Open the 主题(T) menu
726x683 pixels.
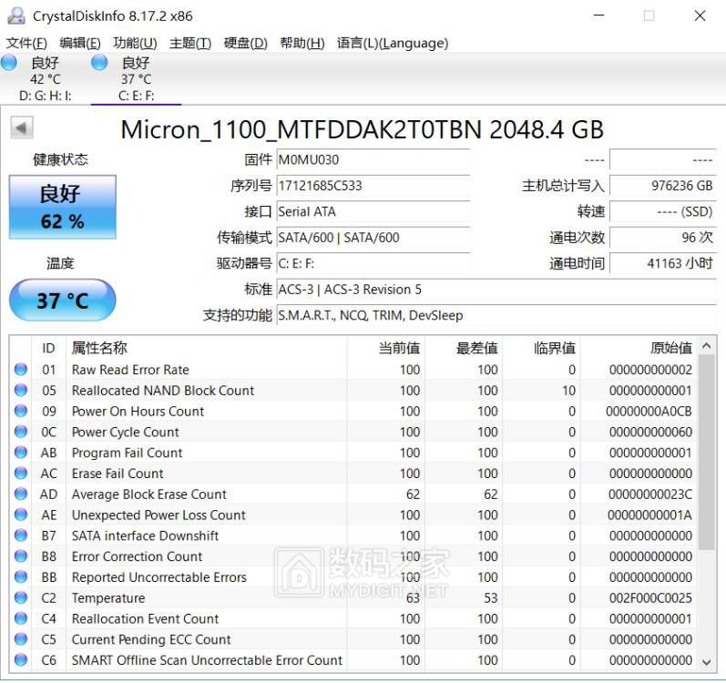pyautogui.click(x=190, y=43)
